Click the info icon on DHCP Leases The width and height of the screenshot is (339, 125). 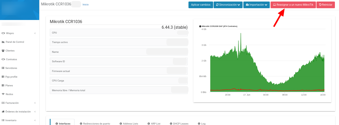point(171,124)
